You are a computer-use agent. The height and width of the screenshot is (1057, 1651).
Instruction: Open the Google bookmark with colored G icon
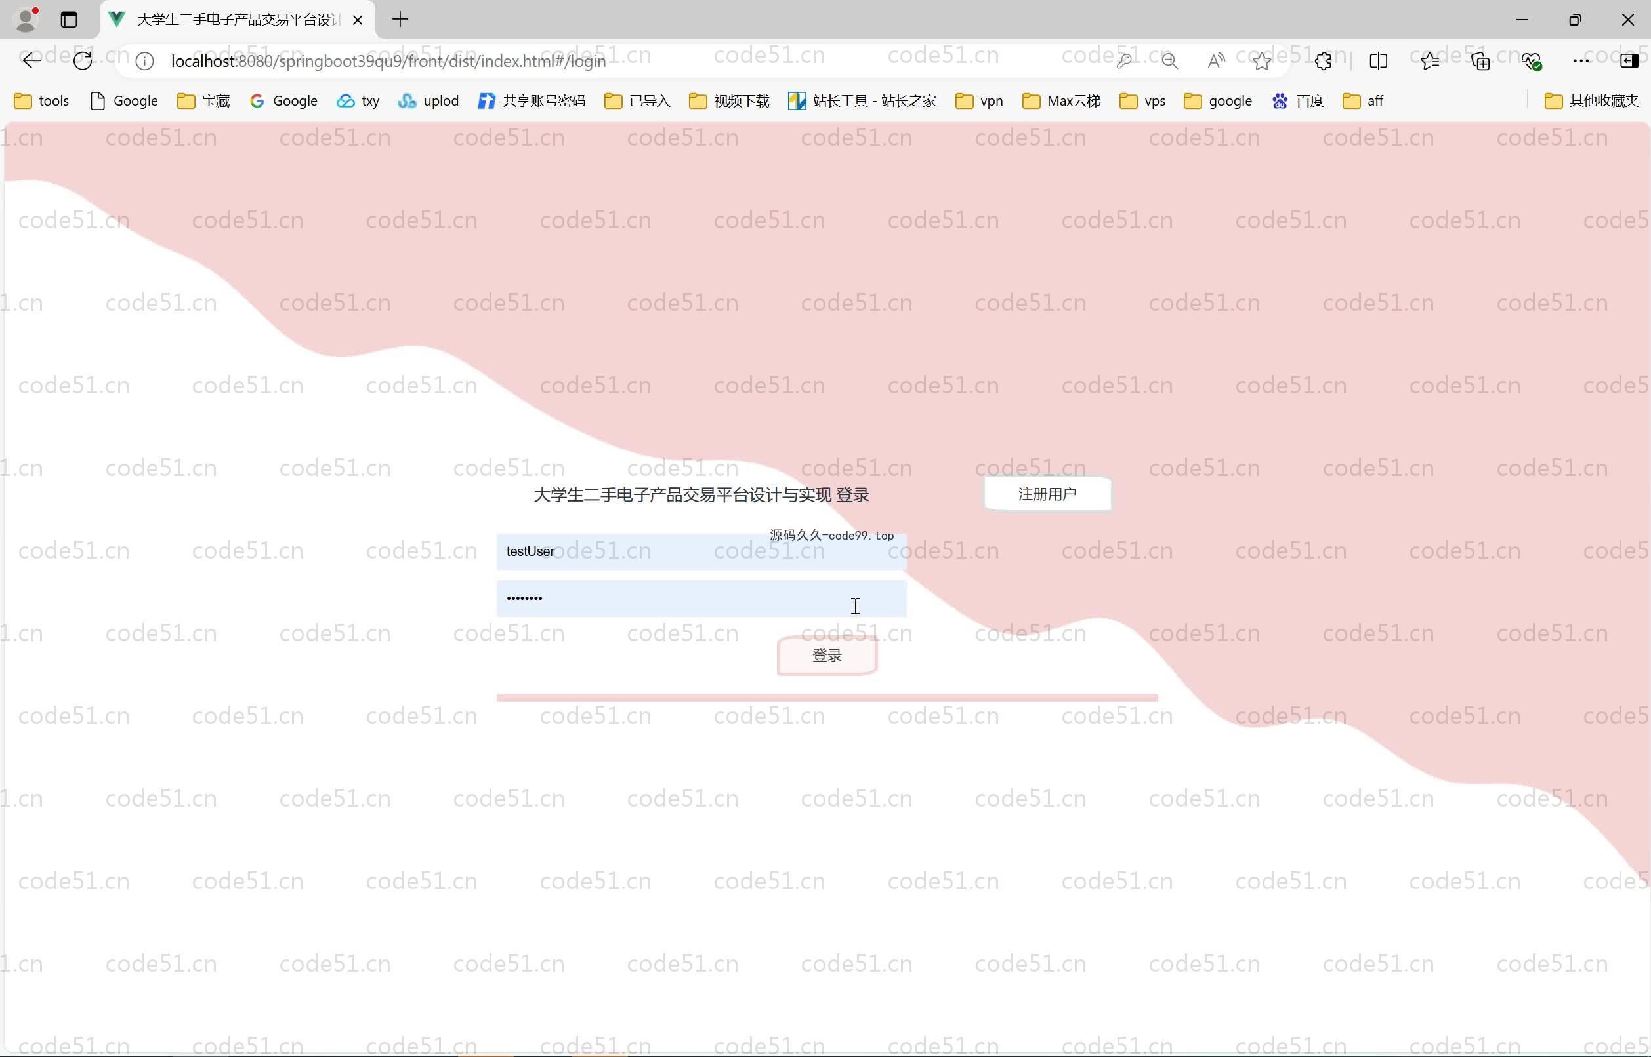coord(283,101)
